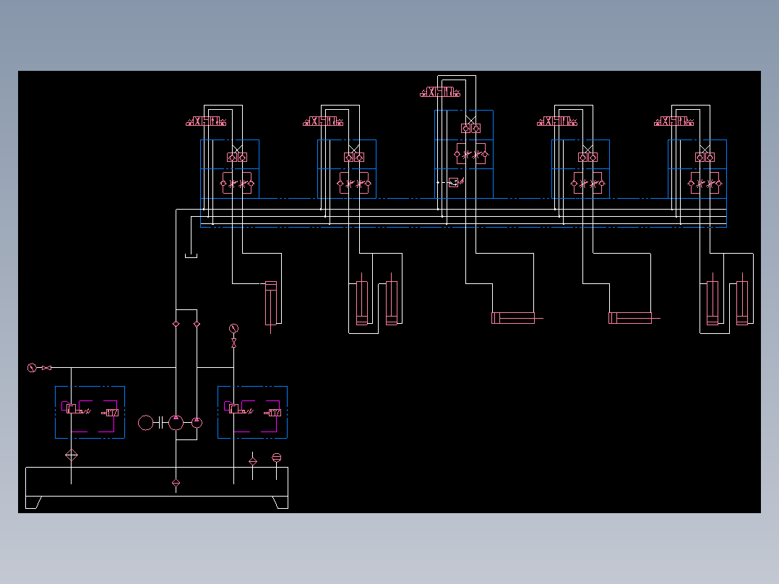
Task: Click the large hydraulic pump symbol
Action: 176,423
